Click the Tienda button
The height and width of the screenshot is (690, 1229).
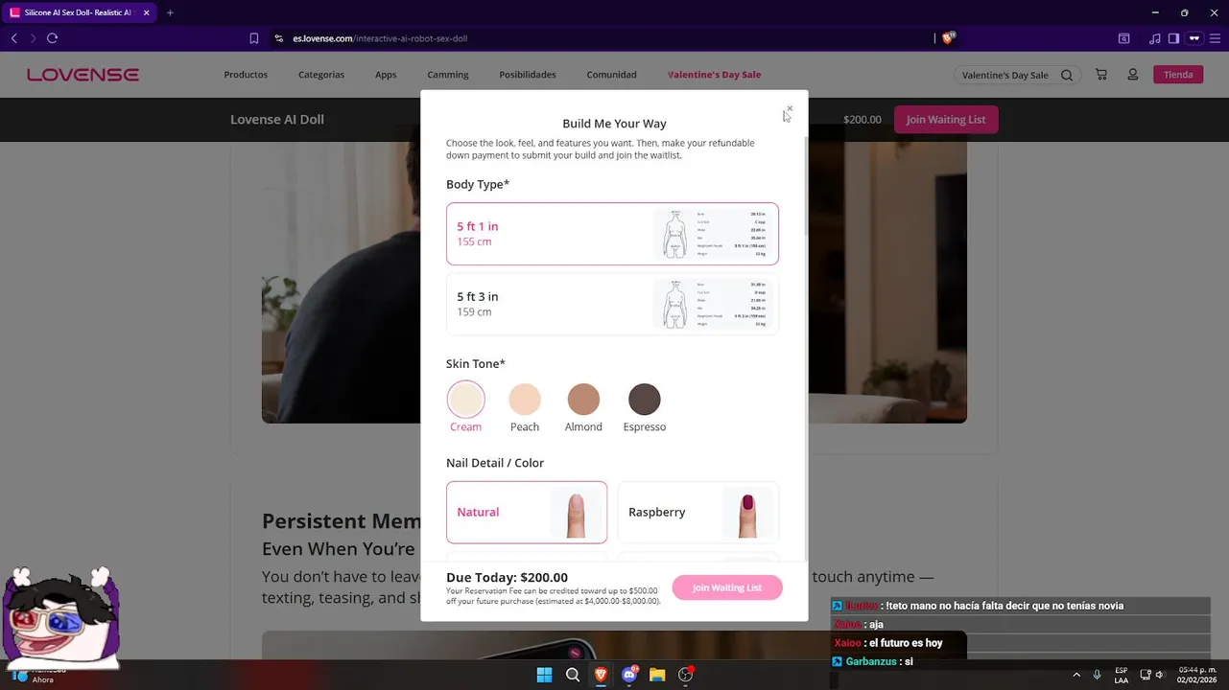coord(1178,75)
